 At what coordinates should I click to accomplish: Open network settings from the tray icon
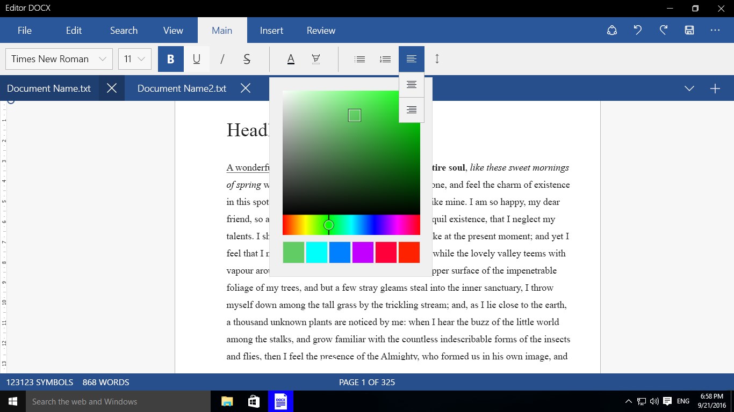642,401
